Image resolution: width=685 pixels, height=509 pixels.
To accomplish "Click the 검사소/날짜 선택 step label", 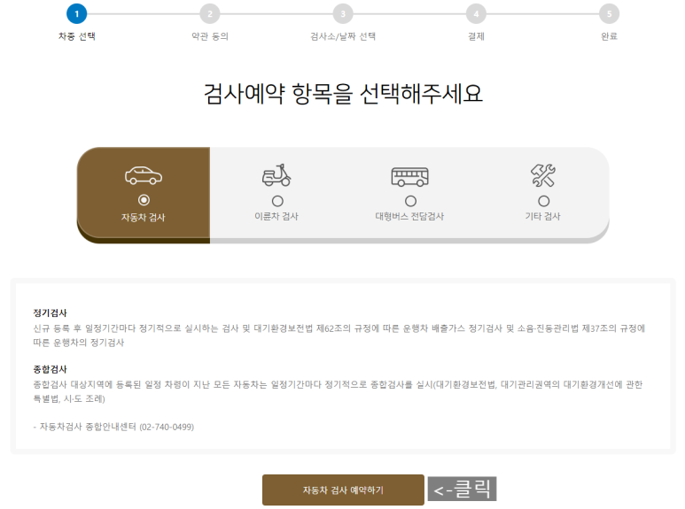I will 343,36.
